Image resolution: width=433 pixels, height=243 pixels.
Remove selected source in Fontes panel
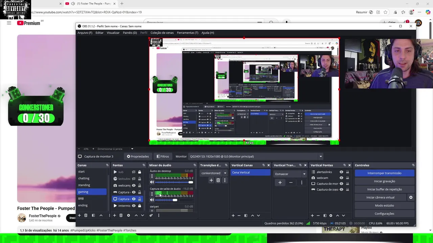tap(121, 215)
